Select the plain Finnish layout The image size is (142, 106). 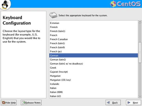click(x=93, y=27)
